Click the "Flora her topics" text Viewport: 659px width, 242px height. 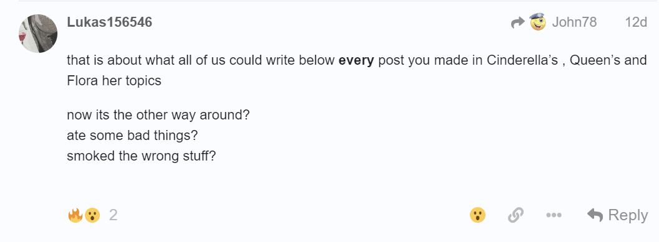click(x=114, y=80)
